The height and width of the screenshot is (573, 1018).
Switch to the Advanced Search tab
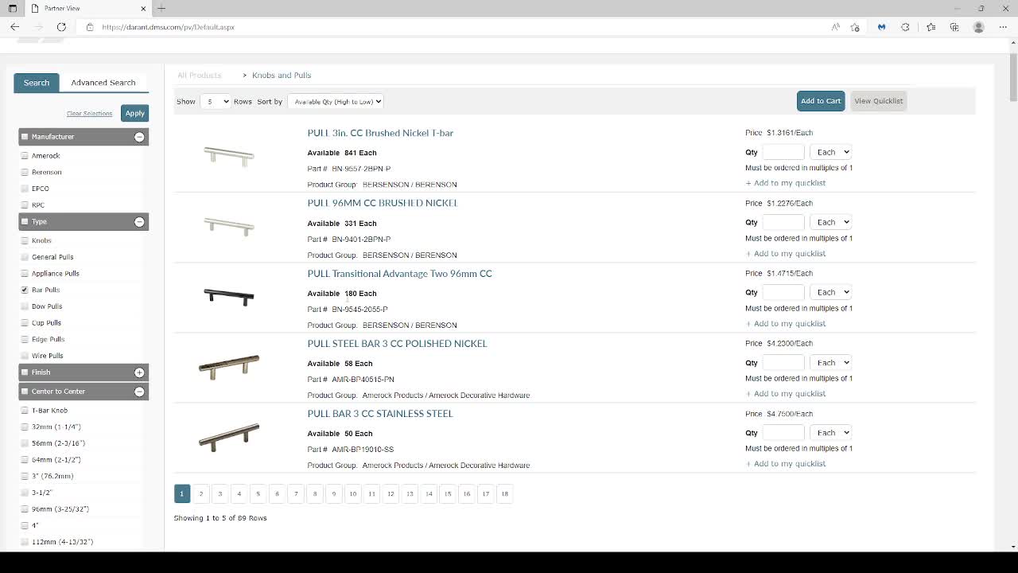pos(103,83)
